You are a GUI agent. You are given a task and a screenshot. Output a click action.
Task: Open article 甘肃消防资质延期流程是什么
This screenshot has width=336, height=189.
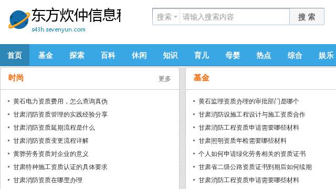coord(54,128)
